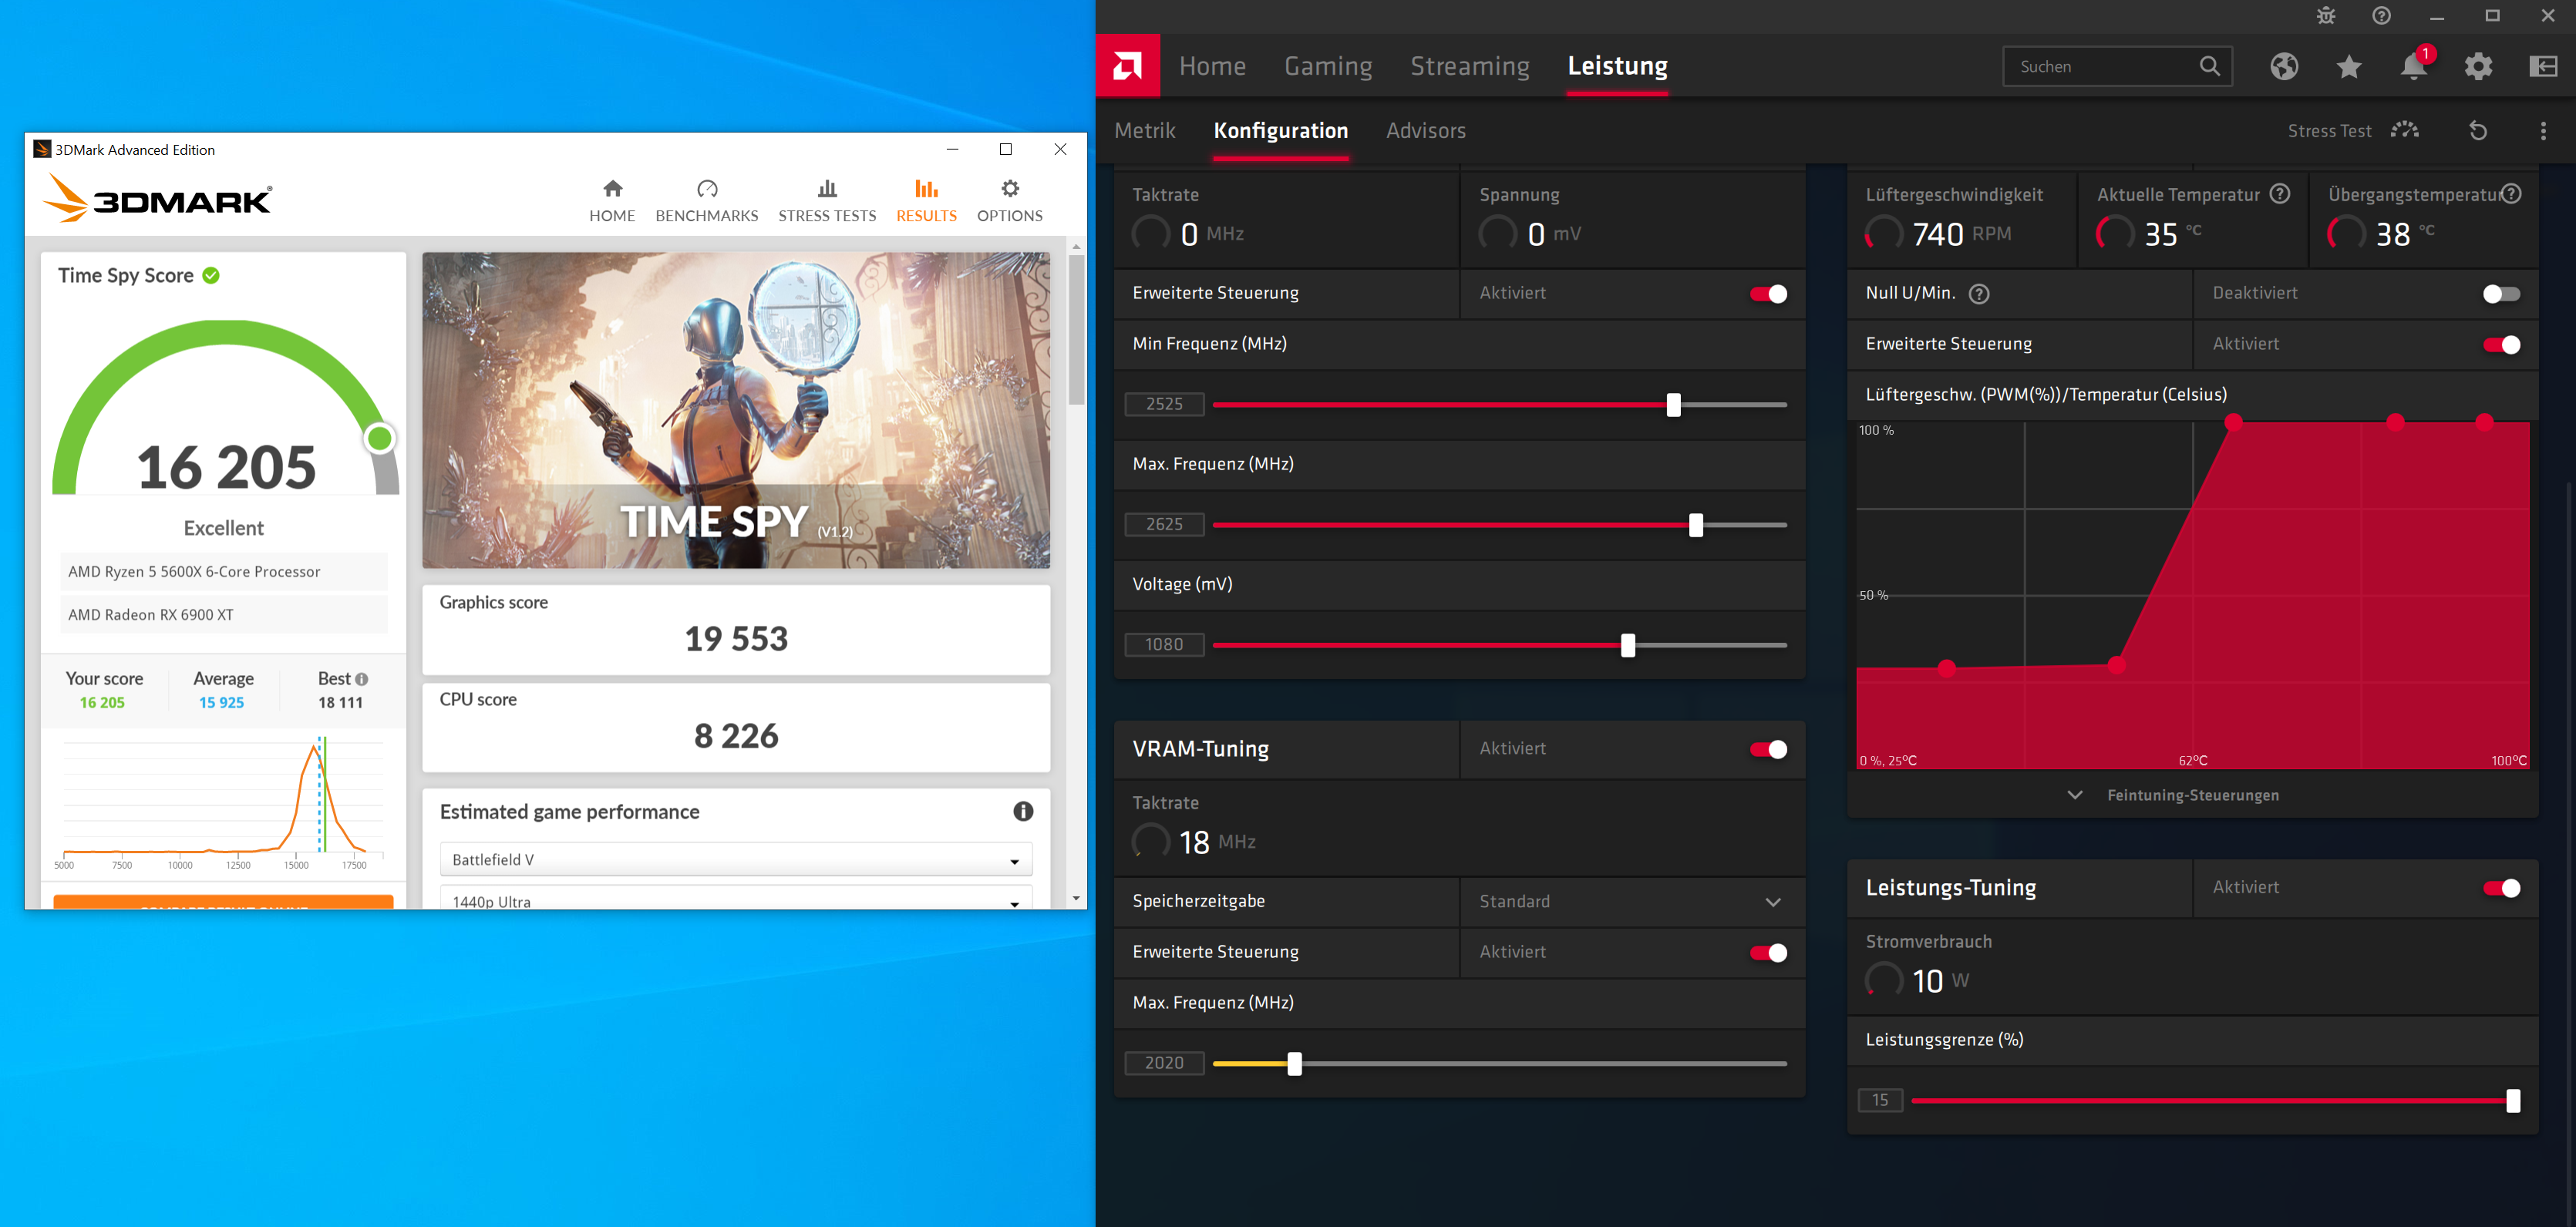Open AMD settings gear icon

(x=2478, y=67)
